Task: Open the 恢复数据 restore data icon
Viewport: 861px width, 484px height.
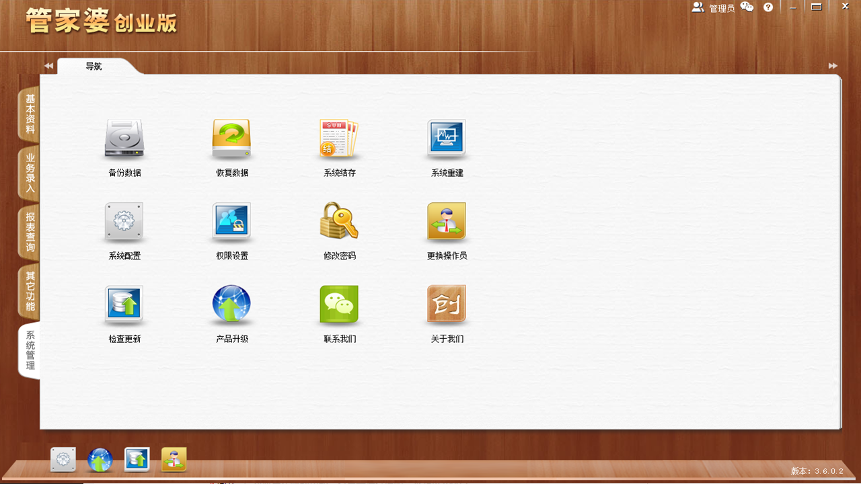Action: [231, 140]
